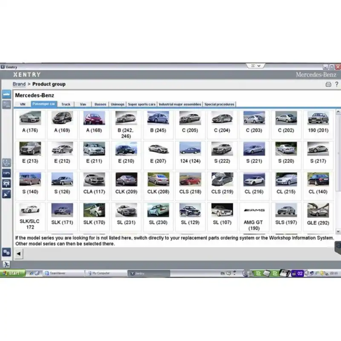
Task: Select the A (176) model series
Action: click(x=30, y=124)
